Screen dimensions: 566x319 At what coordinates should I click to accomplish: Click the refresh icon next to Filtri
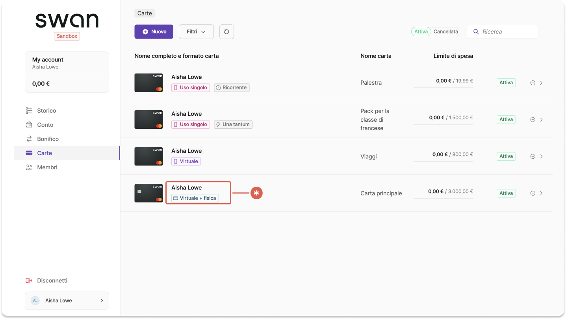[x=226, y=32]
